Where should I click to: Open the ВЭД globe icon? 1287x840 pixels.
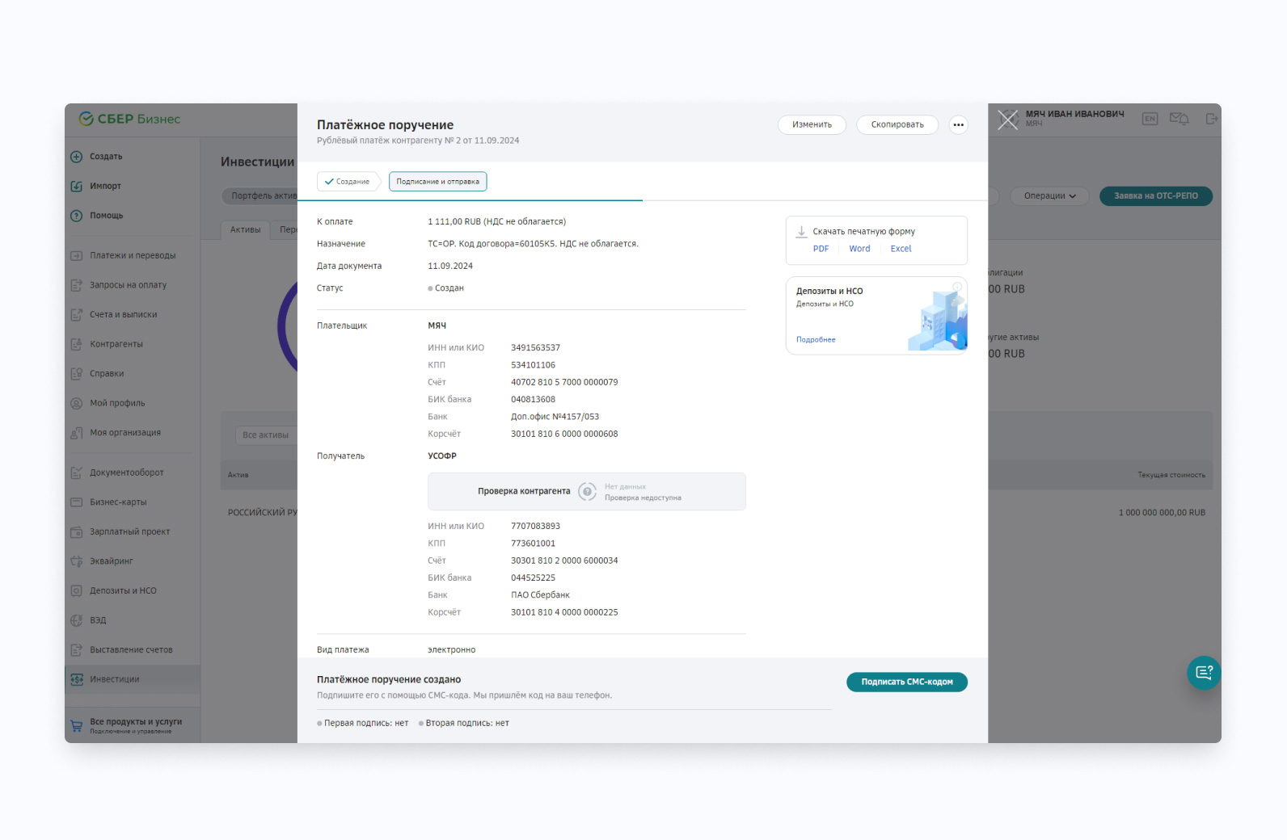click(77, 620)
